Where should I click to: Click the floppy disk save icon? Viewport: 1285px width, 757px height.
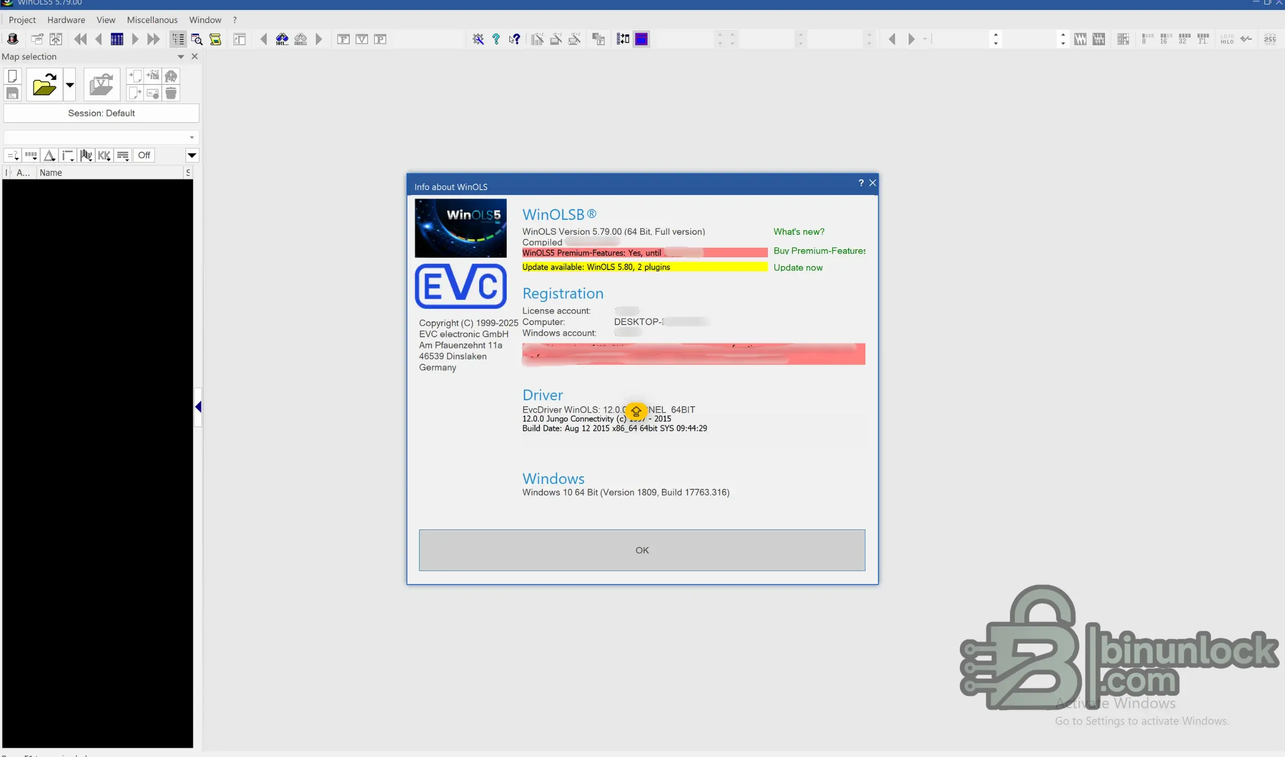point(13,93)
